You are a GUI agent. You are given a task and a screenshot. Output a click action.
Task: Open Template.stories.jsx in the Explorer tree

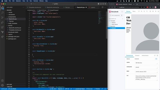click(15, 30)
